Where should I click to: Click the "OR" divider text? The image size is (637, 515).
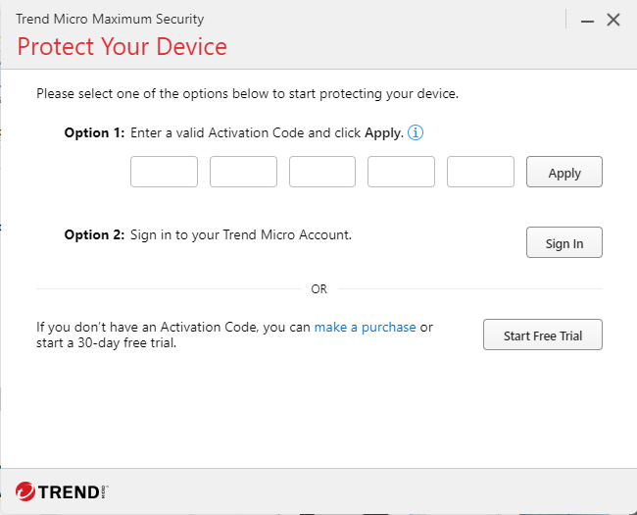pyautogui.click(x=318, y=289)
